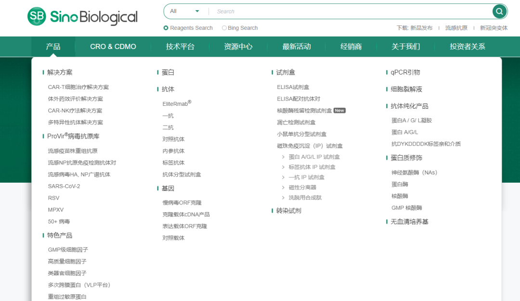Expand the 标签抗体 IP 试剂盒 chevron

point(283,167)
